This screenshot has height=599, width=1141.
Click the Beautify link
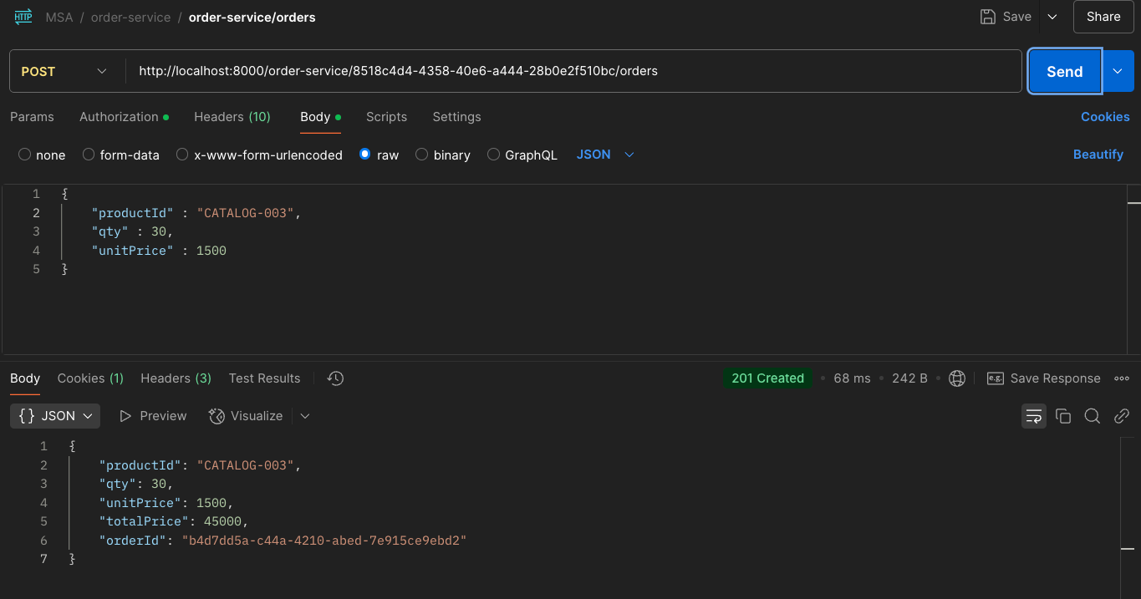(1098, 155)
